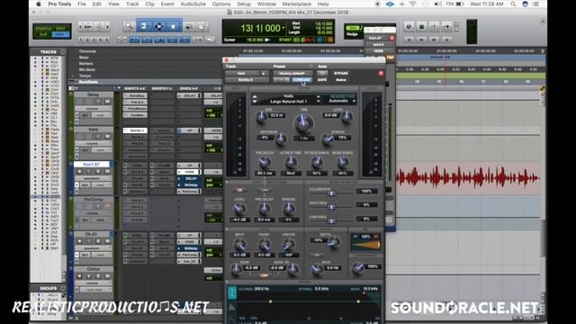Enable Slip edit mode

[x=43, y=34]
